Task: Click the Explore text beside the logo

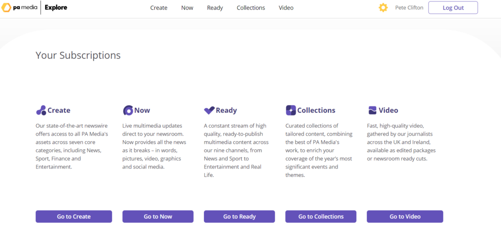Action: click(56, 8)
